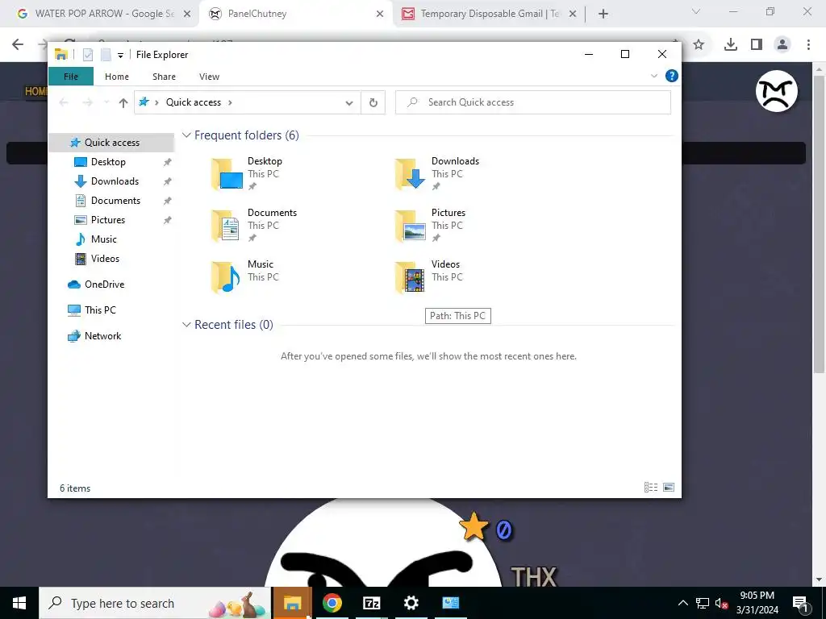Click the Explorer forward arrow
This screenshot has height=619, width=826.
click(x=87, y=102)
